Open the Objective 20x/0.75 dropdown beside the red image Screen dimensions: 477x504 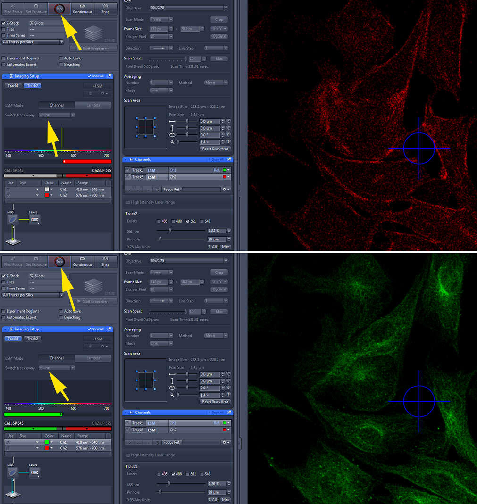pyautogui.click(x=188, y=8)
